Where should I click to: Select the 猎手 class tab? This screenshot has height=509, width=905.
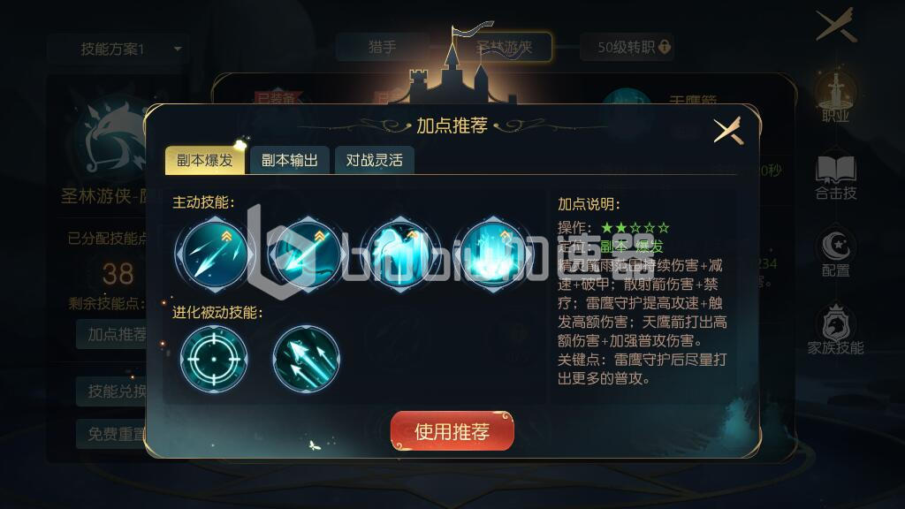(x=382, y=47)
